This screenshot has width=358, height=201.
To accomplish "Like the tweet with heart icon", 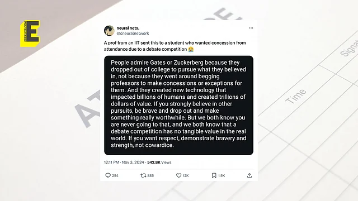I will point(179,175).
